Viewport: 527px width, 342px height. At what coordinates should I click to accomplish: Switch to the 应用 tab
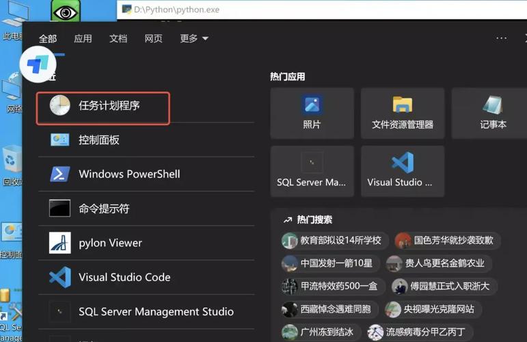click(x=83, y=38)
